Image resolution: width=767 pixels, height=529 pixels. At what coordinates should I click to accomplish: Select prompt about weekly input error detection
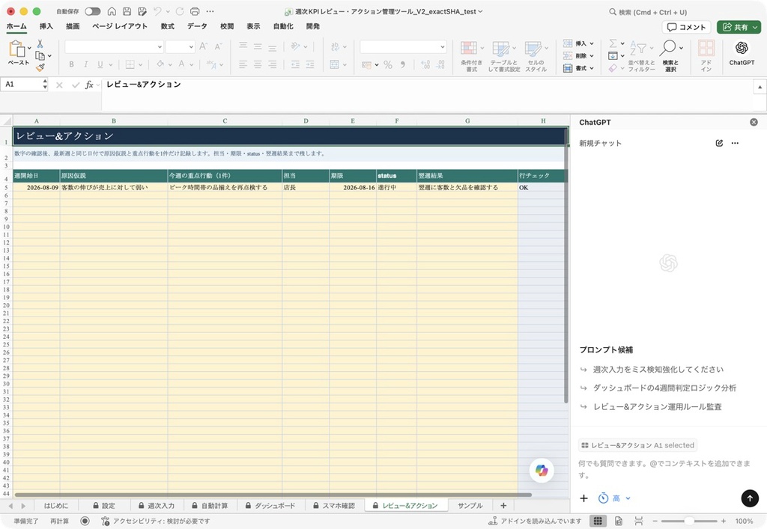click(x=658, y=370)
